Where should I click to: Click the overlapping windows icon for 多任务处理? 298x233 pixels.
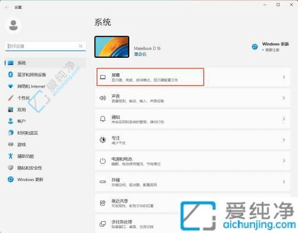[x=103, y=223]
